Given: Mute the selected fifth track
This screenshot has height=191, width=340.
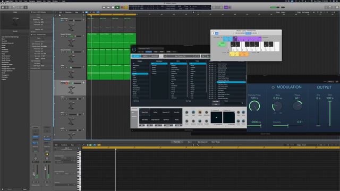Looking at the screenshot, I should coord(62,83).
